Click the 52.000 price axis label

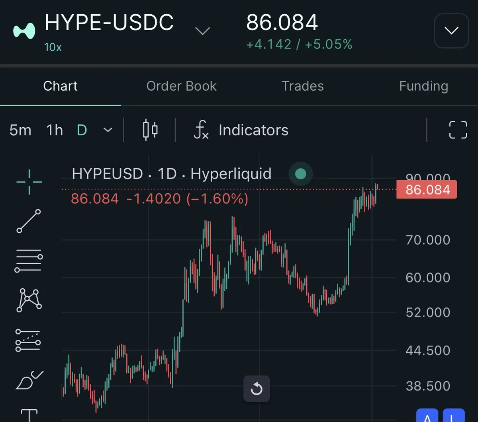(428, 312)
